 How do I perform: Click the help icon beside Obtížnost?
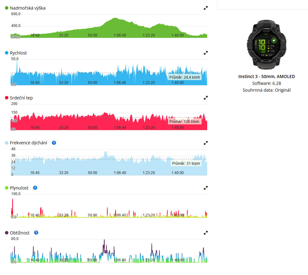click(36, 233)
